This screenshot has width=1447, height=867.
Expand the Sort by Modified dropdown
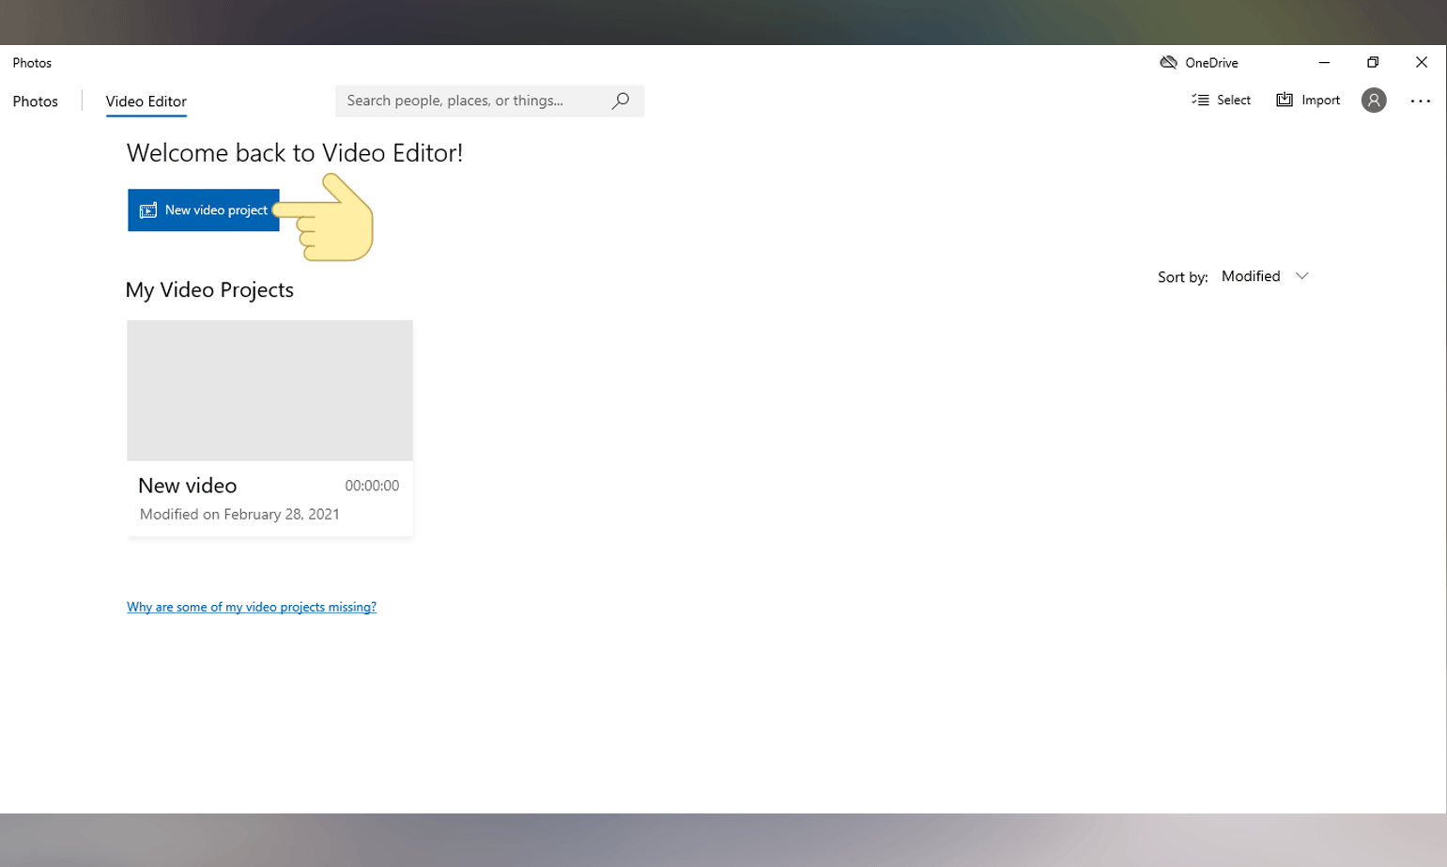coord(1265,276)
